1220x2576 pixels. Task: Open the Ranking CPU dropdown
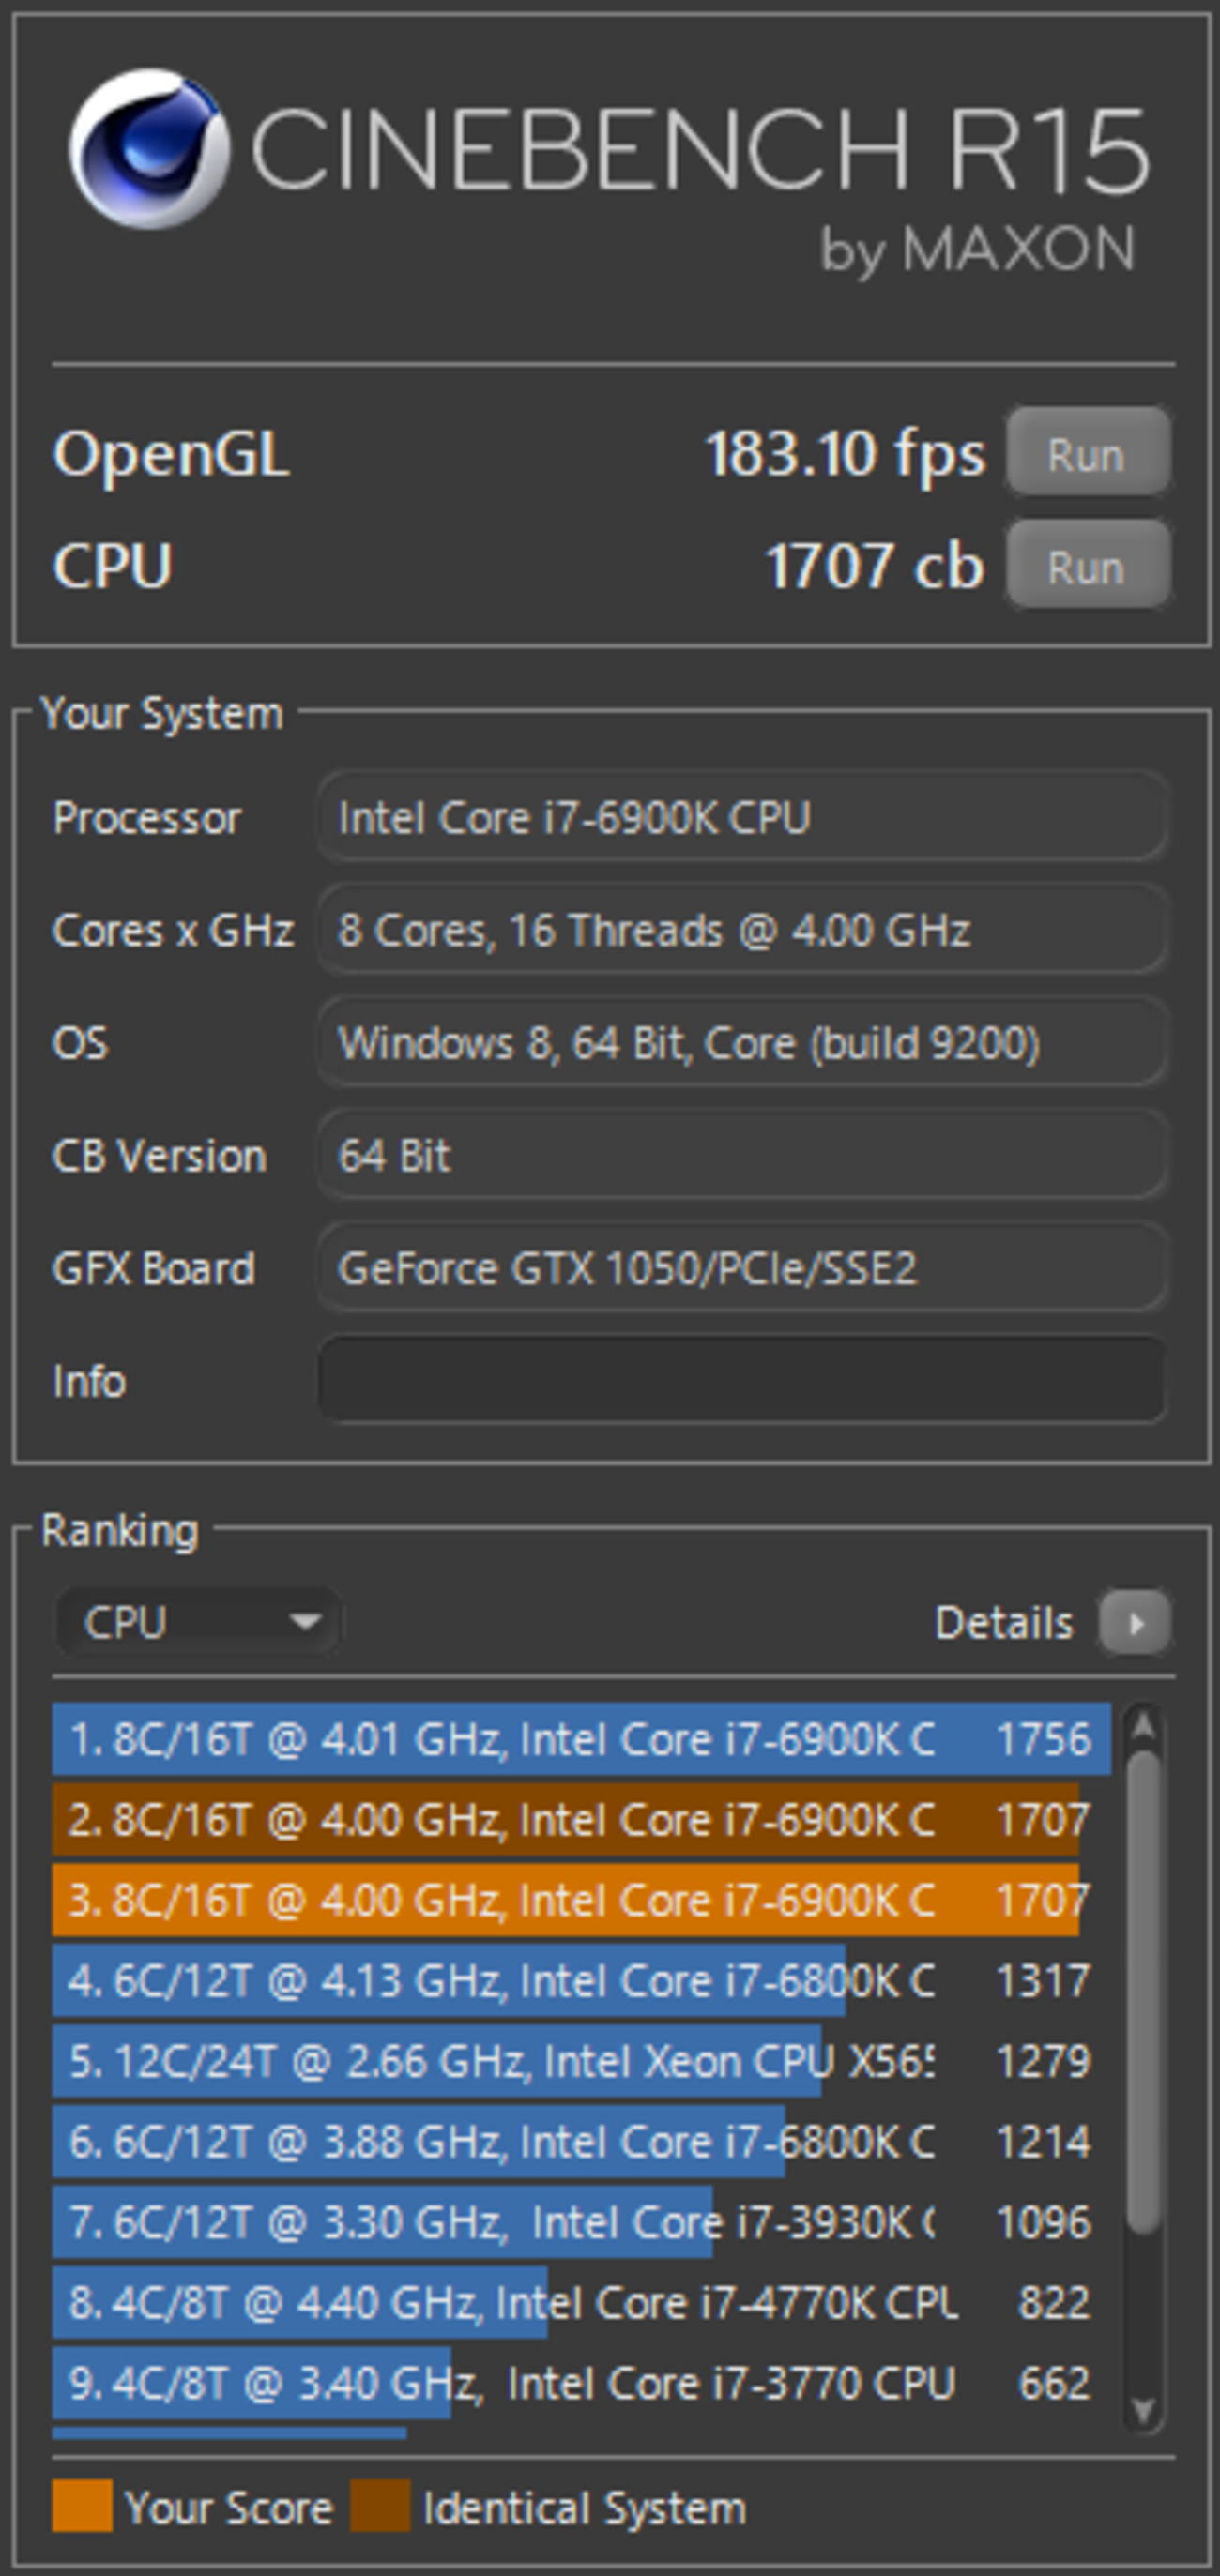click(198, 1622)
